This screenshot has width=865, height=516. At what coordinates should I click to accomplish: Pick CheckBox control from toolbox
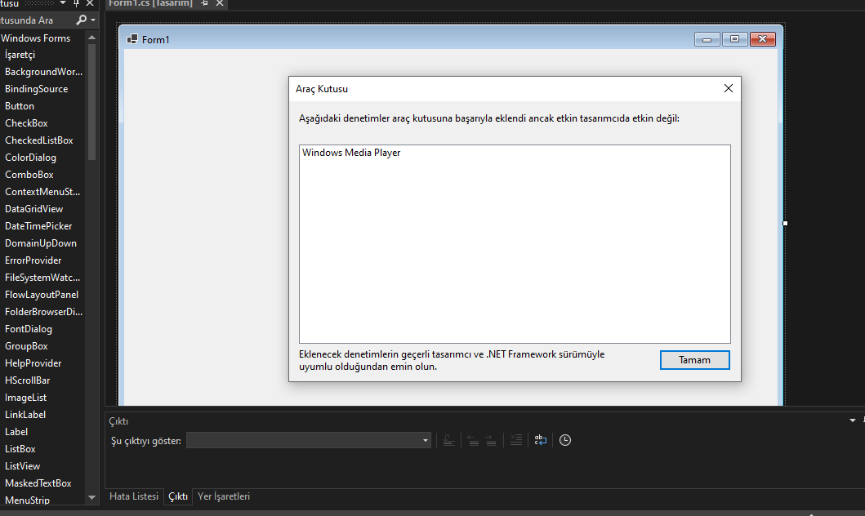[26, 123]
